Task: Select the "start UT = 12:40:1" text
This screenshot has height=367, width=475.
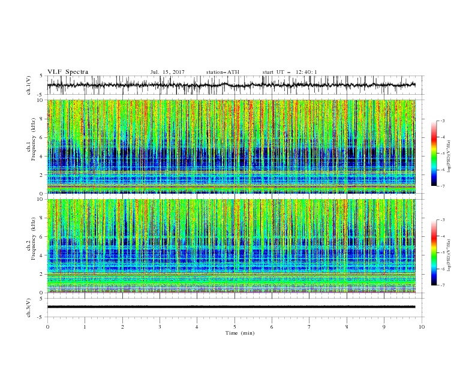Action: coord(290,72)
